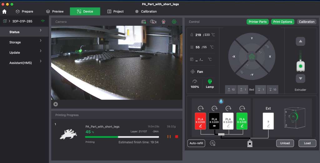The image size is (320, 163).
Task: Switch to the Preview tab
Action: point(55,12)
